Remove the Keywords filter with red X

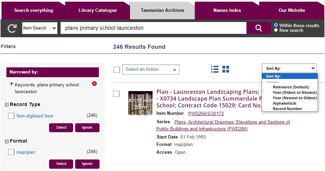point(94,84)
